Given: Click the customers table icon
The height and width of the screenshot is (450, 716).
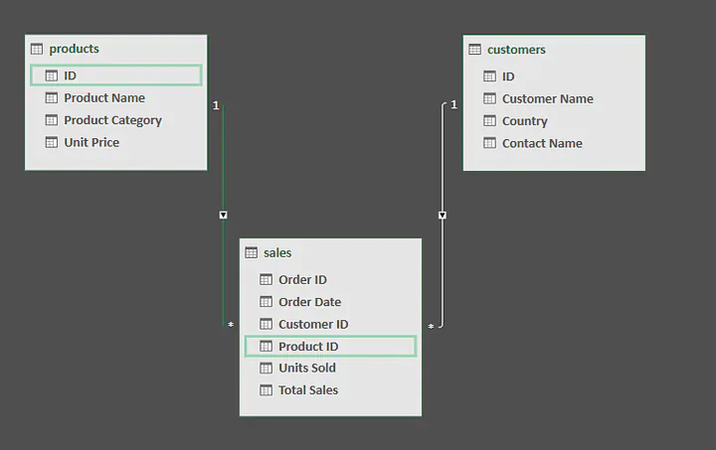Looking at the screenshot, I should (x=475, y=50).
